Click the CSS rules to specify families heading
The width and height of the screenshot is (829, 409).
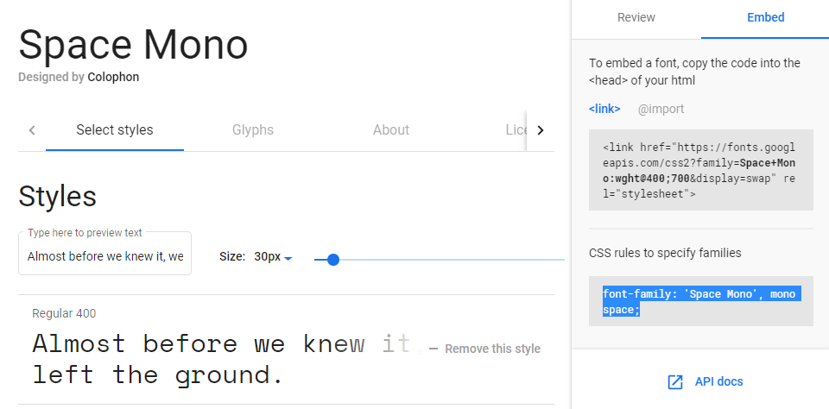pyautogui.click(x=665, y=253)
